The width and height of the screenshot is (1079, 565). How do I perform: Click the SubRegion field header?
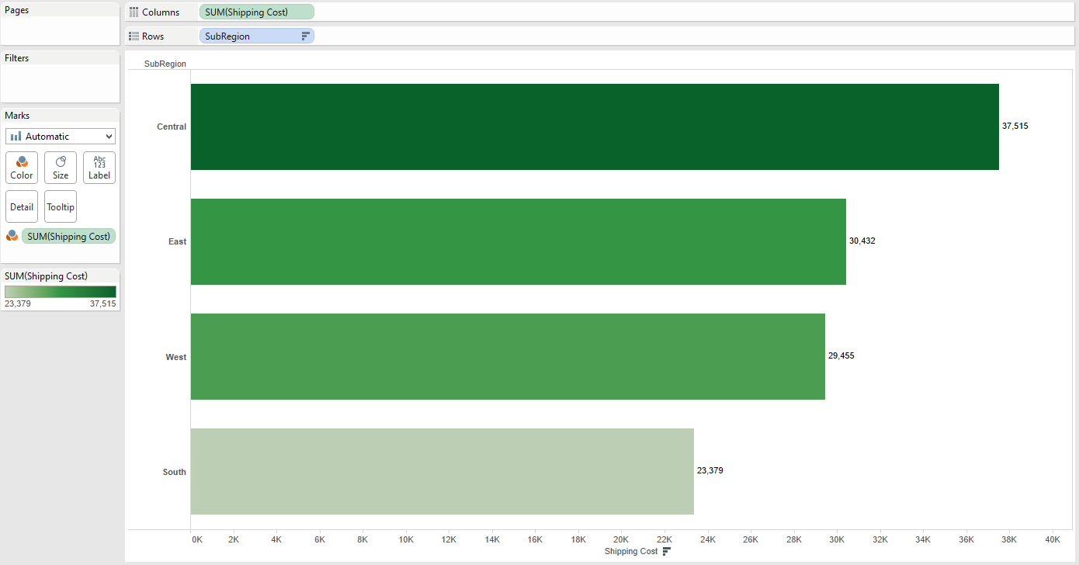click(x=165, y=64)
